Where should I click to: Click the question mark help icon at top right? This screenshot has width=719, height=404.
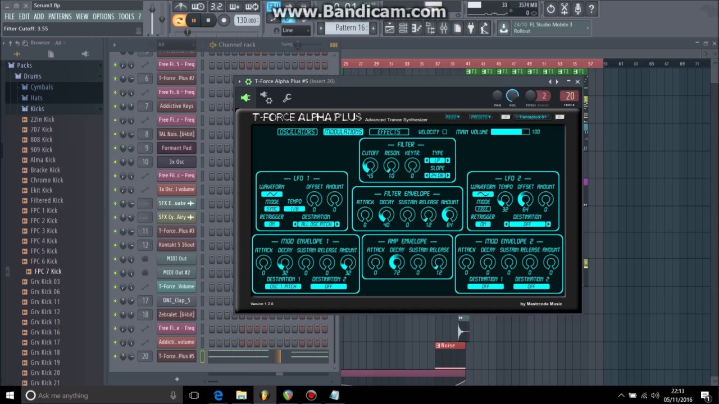click(x=591, y=8)
